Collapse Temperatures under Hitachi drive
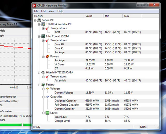The image size is (166, 134). coord(43,77)
